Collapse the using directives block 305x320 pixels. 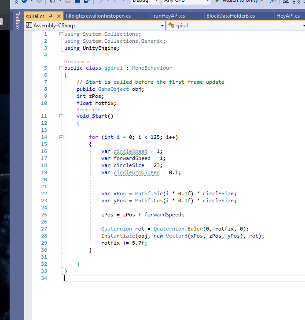[61, 34]
